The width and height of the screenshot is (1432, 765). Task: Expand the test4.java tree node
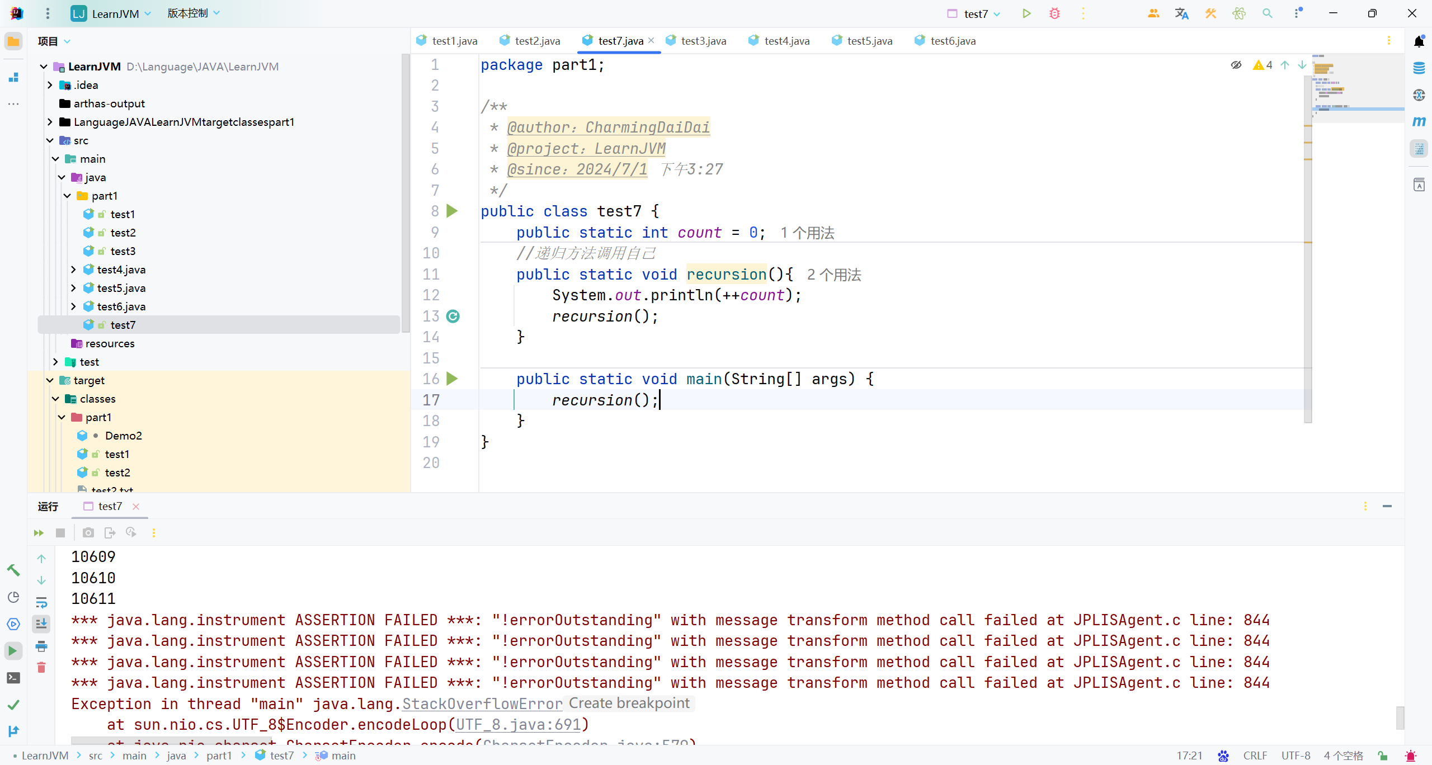[x=73, y=270]
